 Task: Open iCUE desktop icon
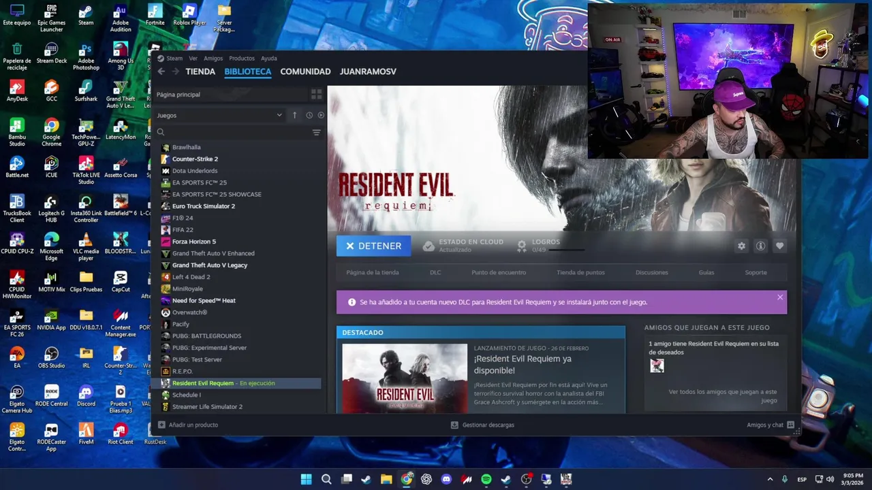click(x=51, y=167)
